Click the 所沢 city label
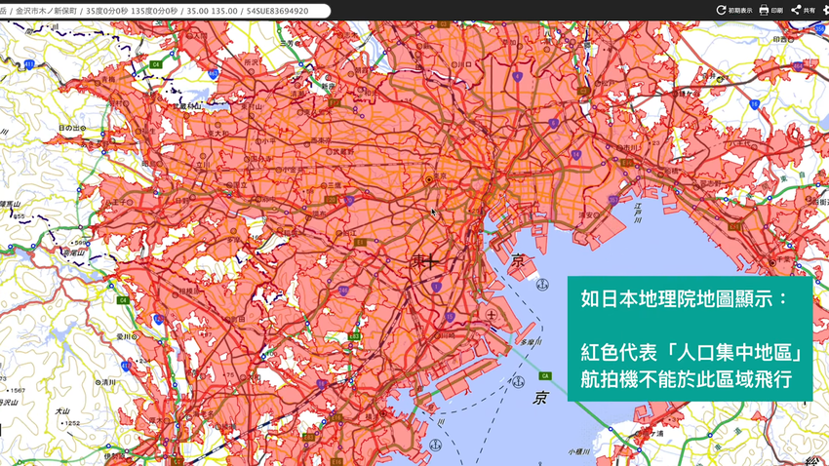 [x=255, y=61]
